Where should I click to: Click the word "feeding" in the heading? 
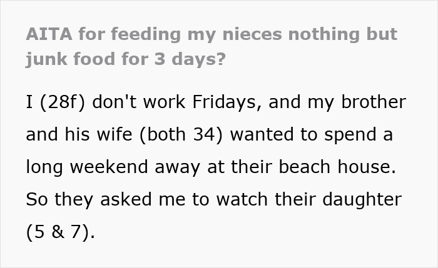pos(146,36)
